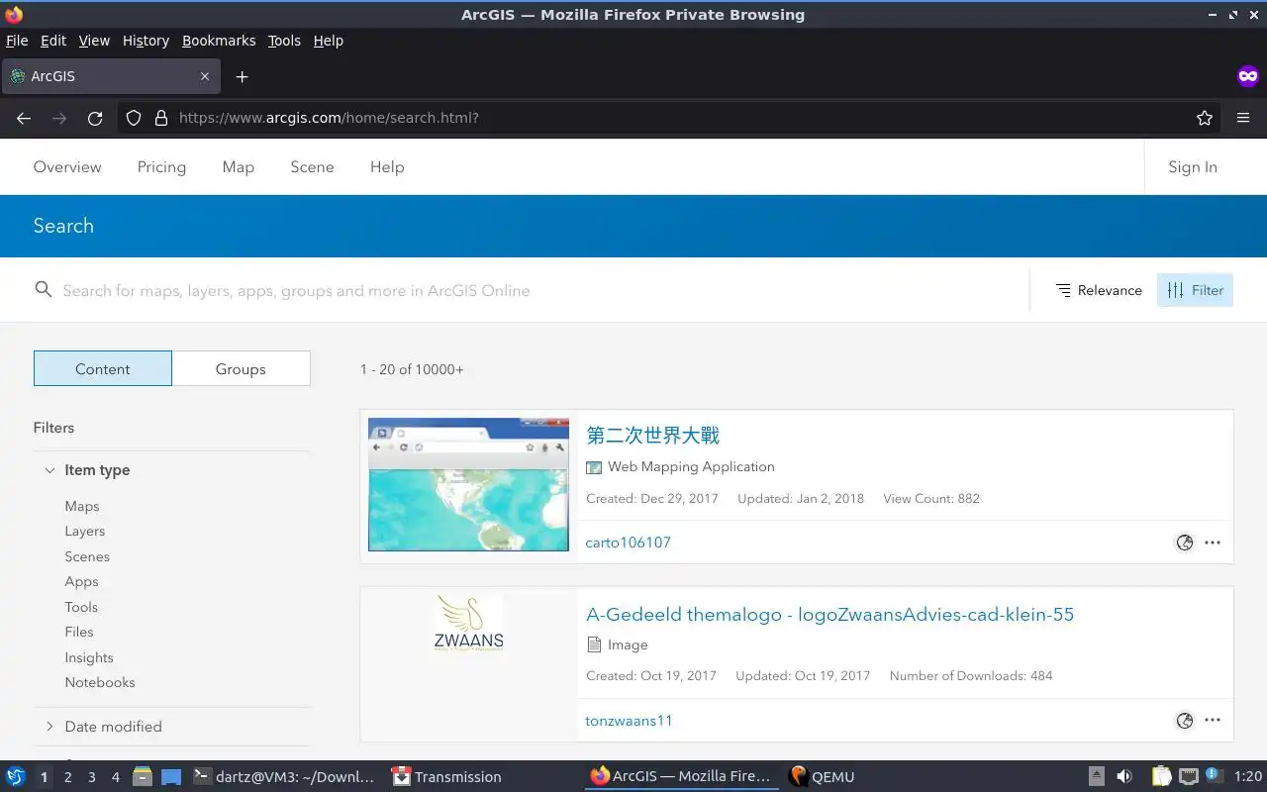
Task: Open the File menu
Action: 17,41
